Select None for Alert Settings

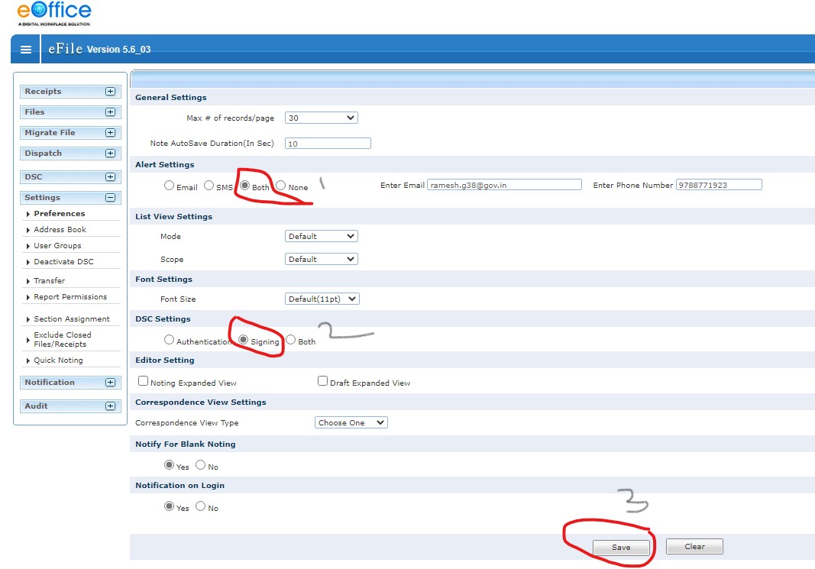coord(279,184)
